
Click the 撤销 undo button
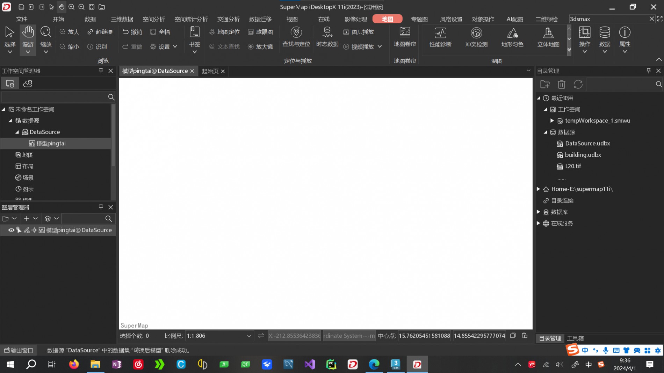132,32
